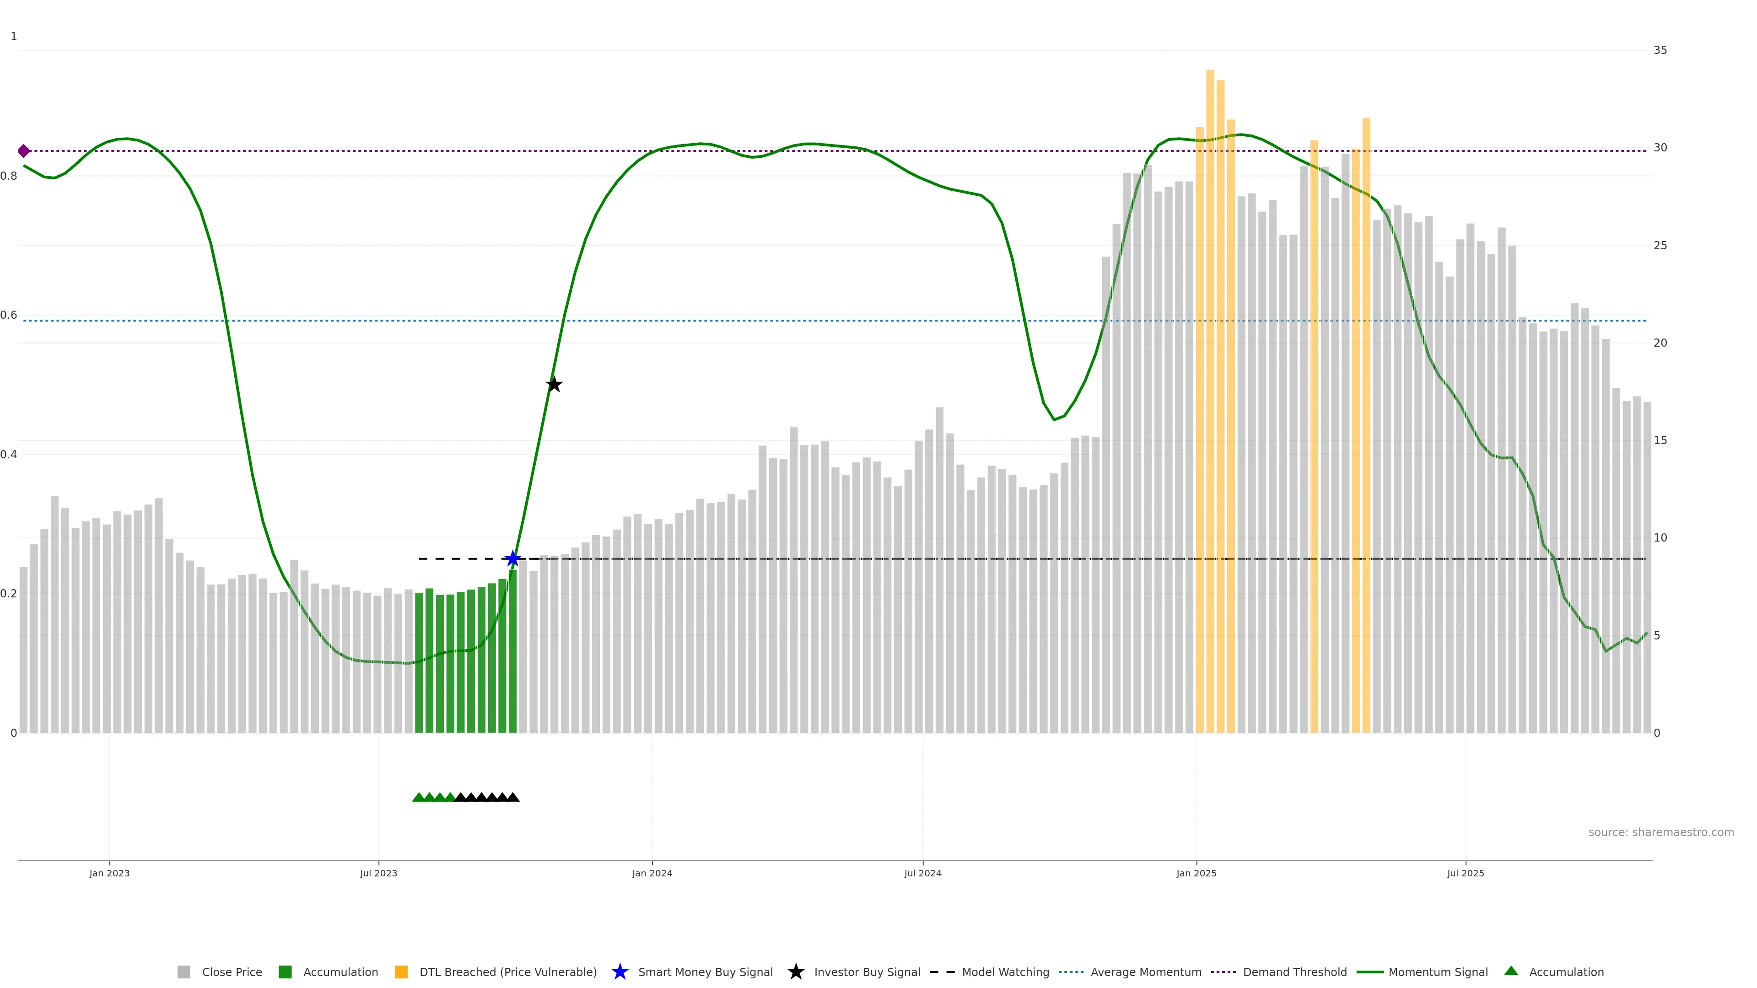
Task: Click the Jan 2024 axis label
Action: coord(652,873)
